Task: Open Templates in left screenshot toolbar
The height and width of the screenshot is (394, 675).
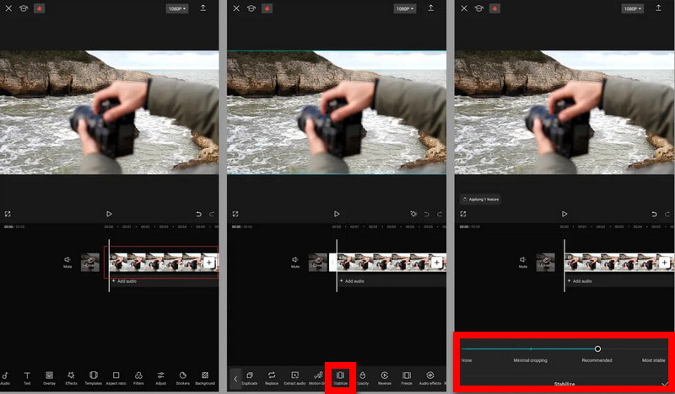Action: 94,378
